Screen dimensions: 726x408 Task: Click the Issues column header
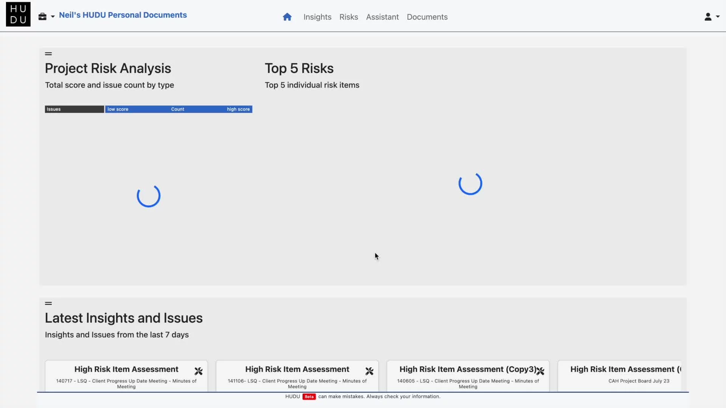click(74, 109)
